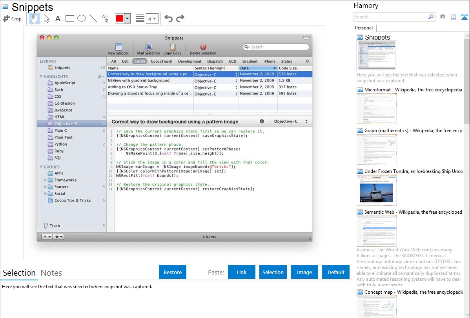Viewport: 470px width, 318px height.
Task: Click the Copy Code toolbar icon
Action: pos(172,49)
